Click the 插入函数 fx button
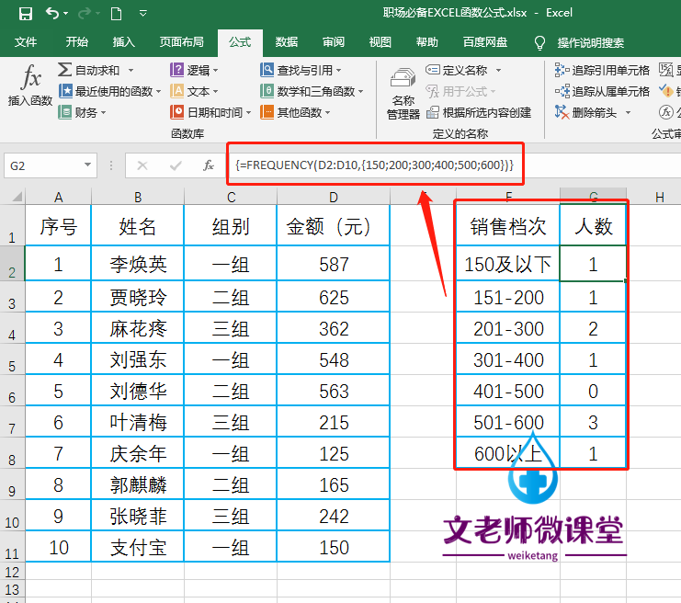 pyautogui.click(x=30, y=85)
